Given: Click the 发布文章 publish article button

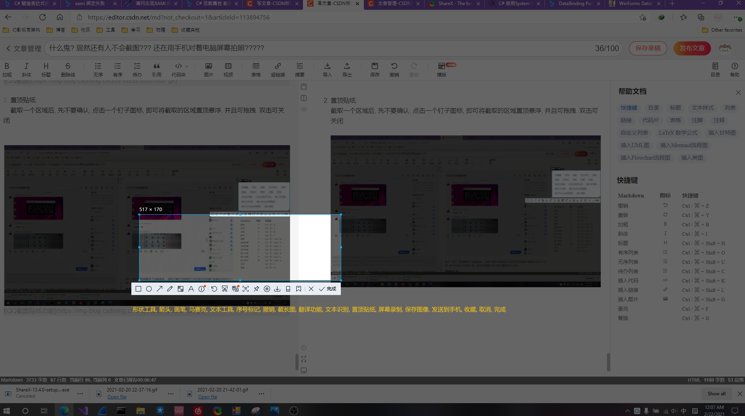Looking at the screenshot, I should pos(692,48).
